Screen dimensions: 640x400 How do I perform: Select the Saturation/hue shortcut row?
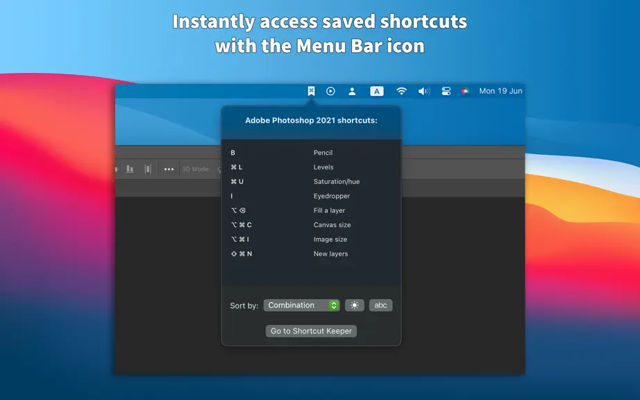[x=311, y=182]
